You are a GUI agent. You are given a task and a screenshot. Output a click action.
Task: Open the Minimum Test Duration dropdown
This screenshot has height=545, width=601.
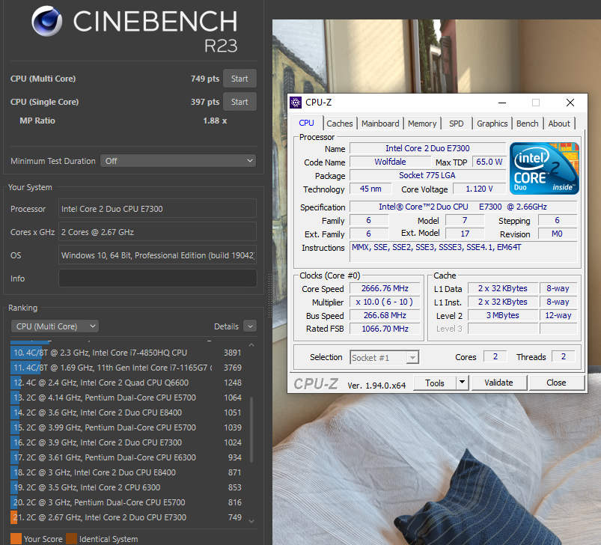coord(178,161)
